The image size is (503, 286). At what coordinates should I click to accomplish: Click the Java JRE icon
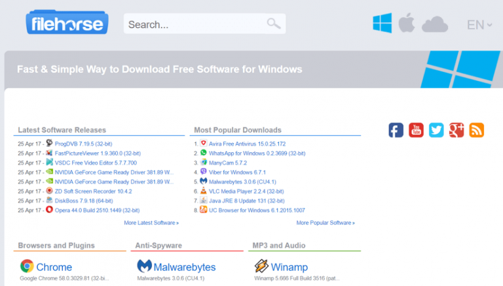point(204,200)
